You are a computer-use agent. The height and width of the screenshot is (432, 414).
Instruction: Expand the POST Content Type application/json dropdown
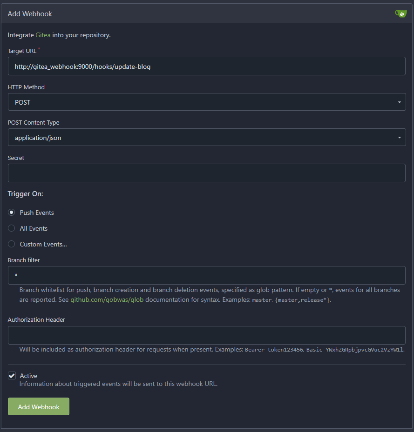[x=206, y=138]
